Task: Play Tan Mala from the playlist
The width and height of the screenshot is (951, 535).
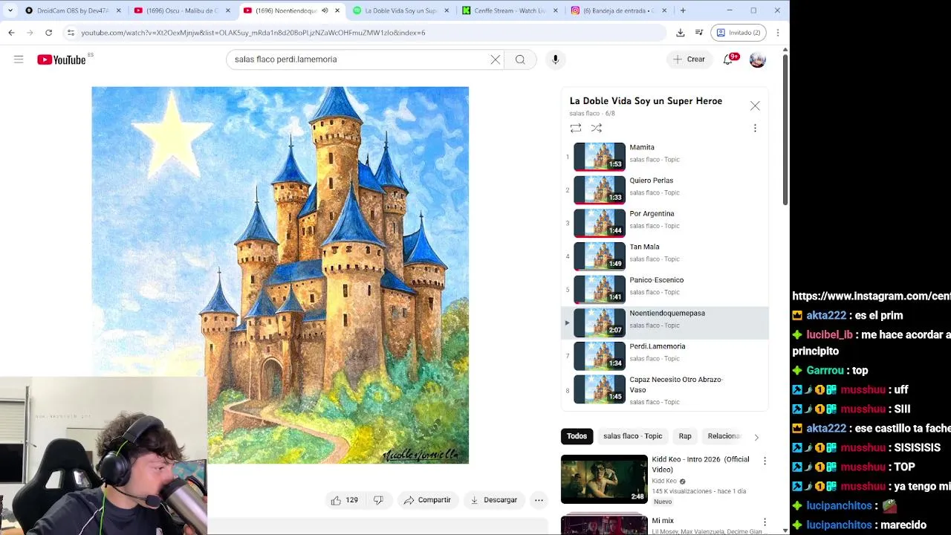Action: pyautogui.click(x=665, y=256)
